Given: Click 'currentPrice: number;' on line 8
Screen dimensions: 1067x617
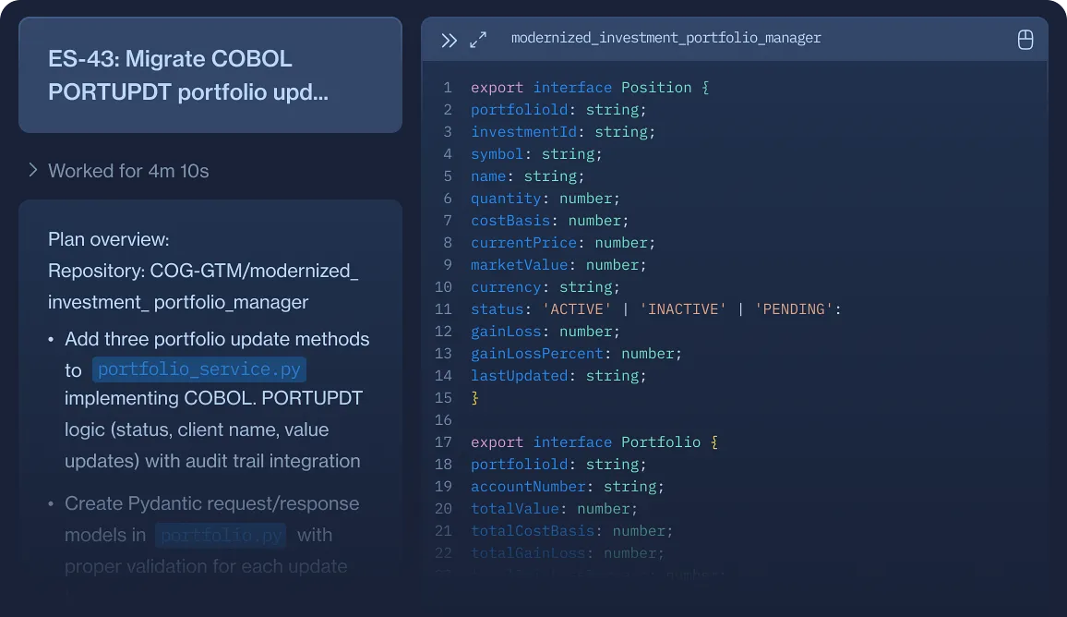Looking at the screenshot, I should pyautogui.click(x=563, y=242).
